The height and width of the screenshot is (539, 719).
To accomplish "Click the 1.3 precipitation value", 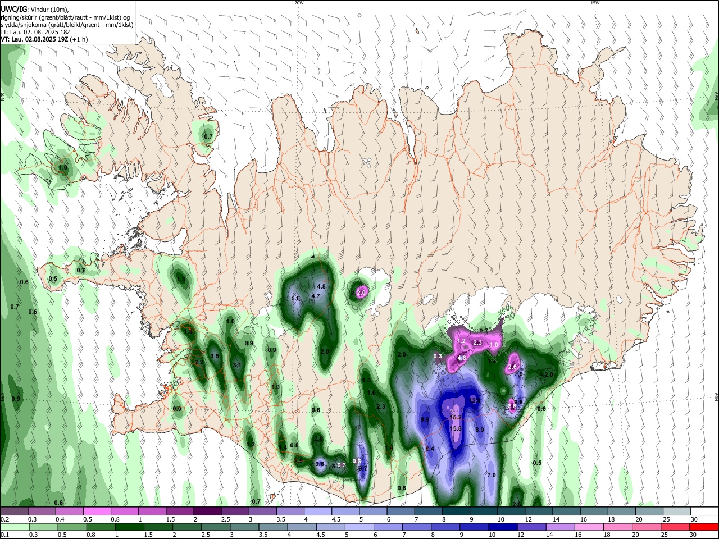I will 181,279.
